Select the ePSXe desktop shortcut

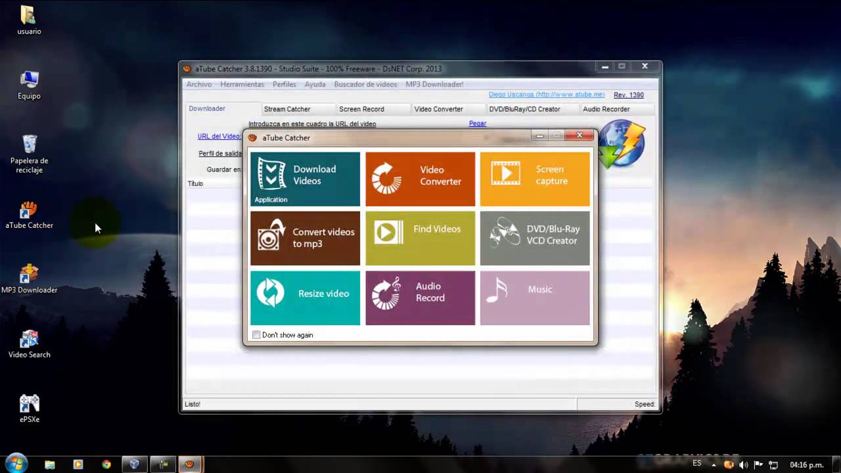(x=29, y=409)
